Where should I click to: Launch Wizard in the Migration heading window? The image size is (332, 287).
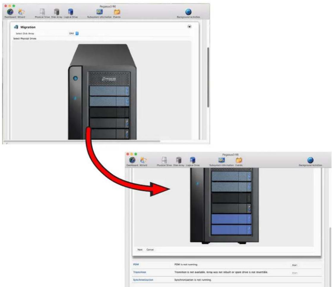21,13
